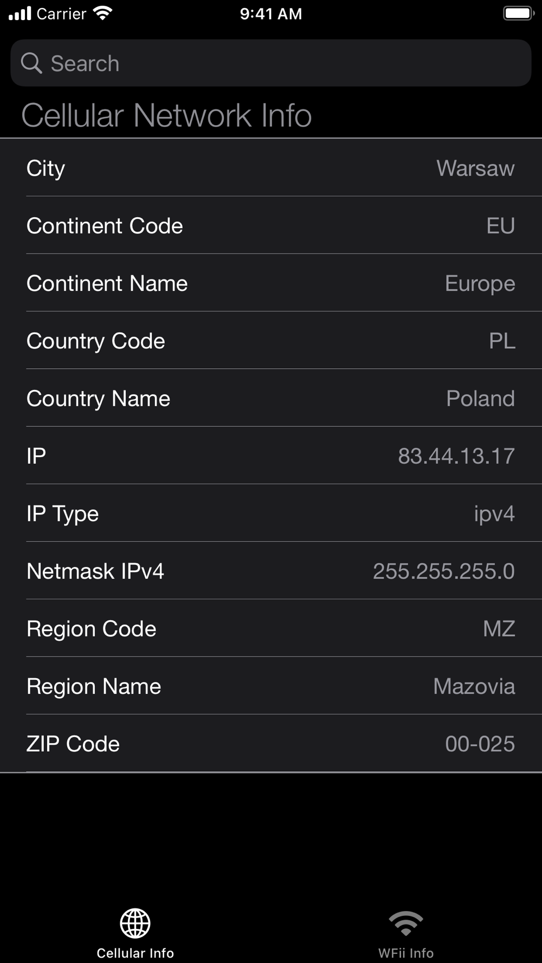Tap the Continent Name Europe row
Screen dimensions: 542x963
pos(271,283)
